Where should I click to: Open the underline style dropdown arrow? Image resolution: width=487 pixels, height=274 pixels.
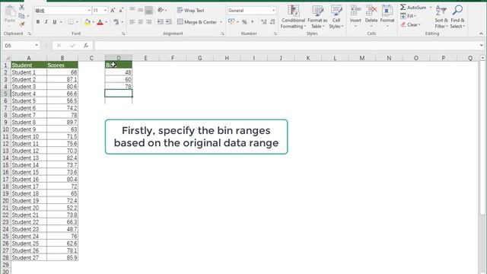61,22
